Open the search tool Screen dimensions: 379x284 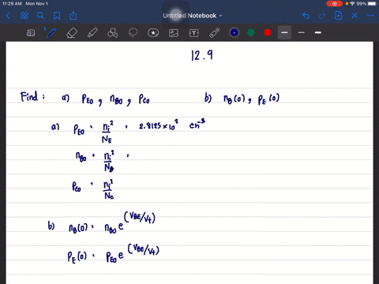pyautogui.click(x=40, y=16)
